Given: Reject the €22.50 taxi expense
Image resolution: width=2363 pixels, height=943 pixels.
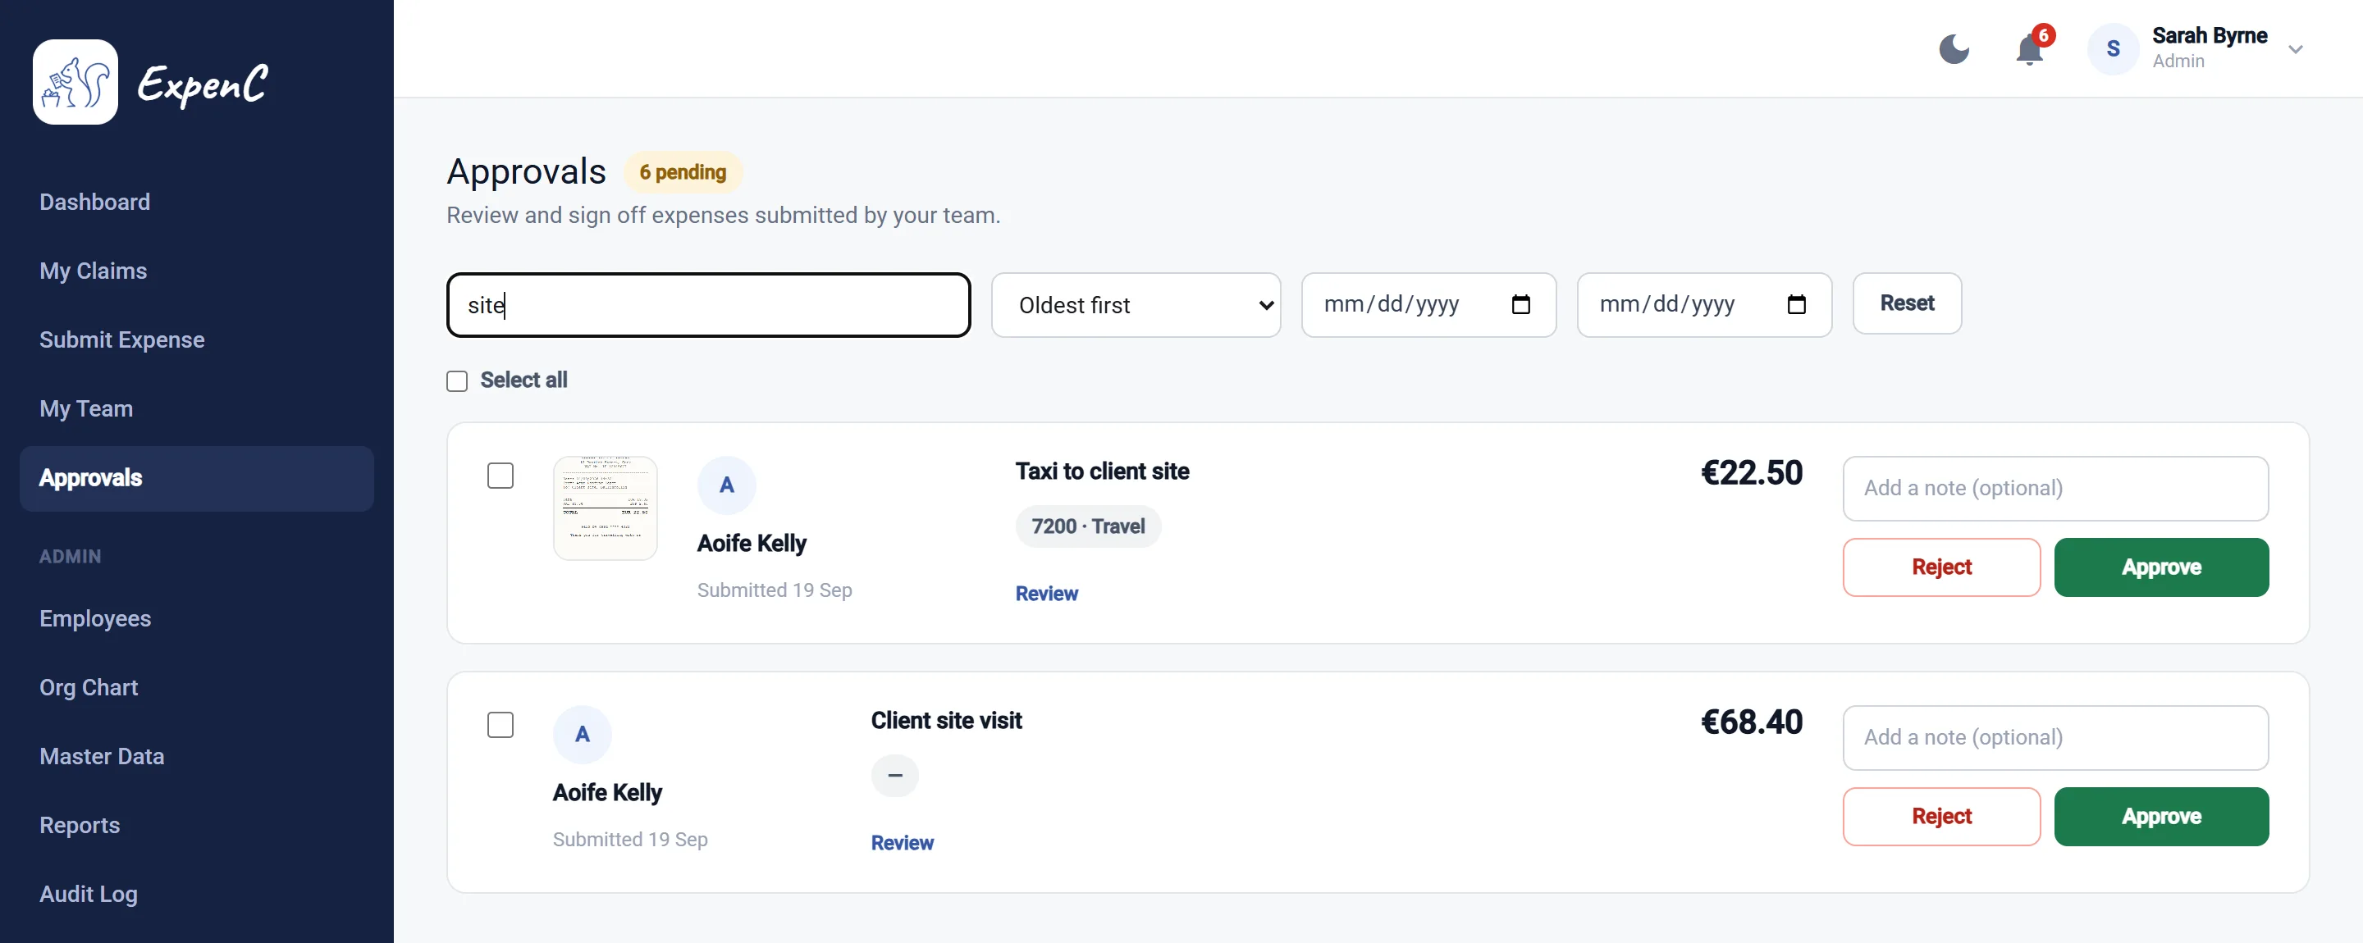Looking at the screenshot, I should point(1941,567).
